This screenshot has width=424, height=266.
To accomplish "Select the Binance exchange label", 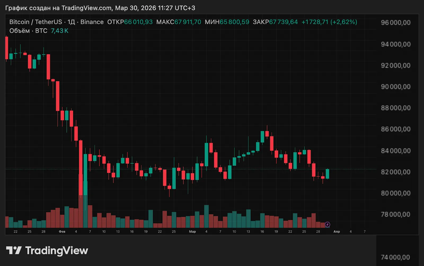I will (92, 22).
